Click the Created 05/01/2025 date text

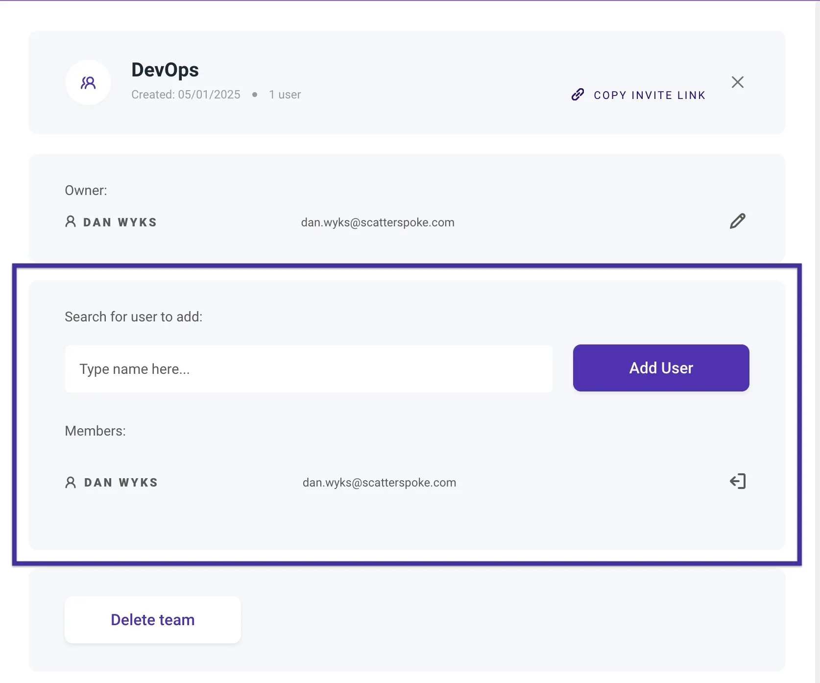pos(186,95)
